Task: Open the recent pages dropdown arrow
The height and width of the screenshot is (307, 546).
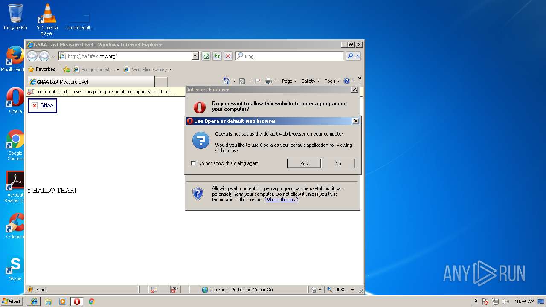Action: point(53,56)
